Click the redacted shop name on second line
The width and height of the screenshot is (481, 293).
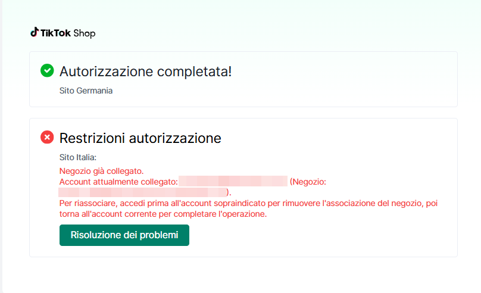[143, 192]
